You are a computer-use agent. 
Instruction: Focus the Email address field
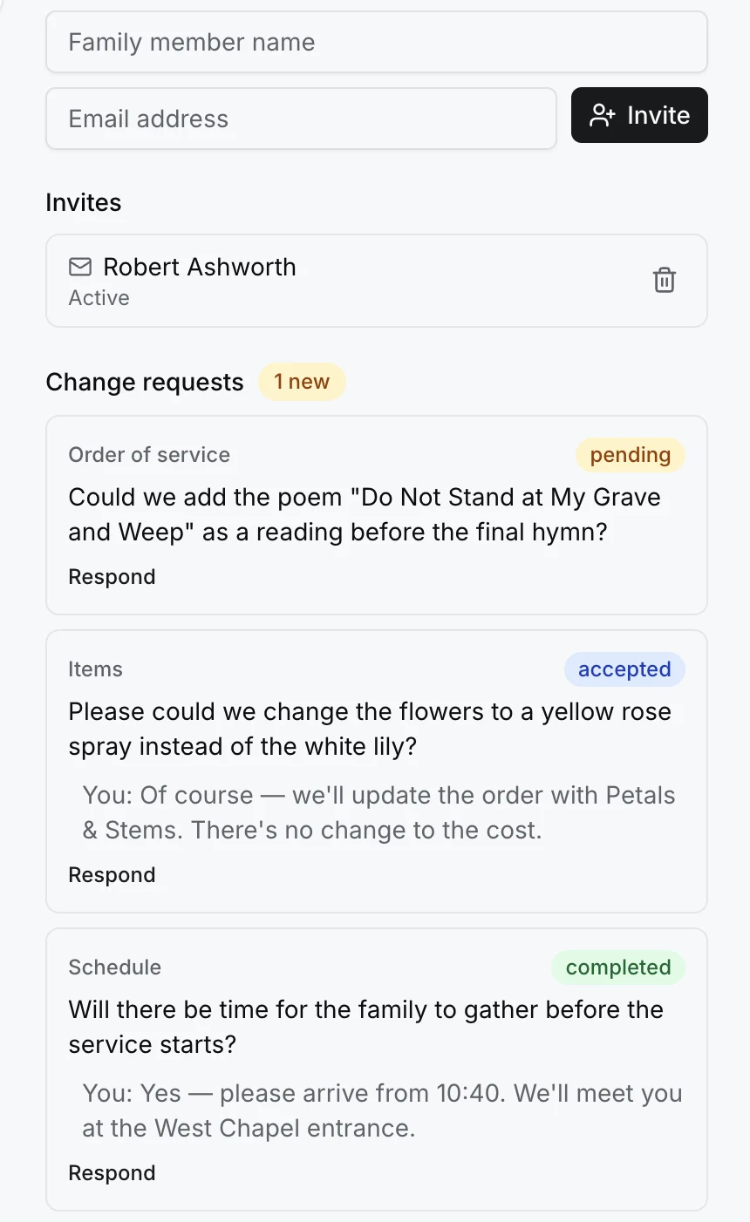(301, 119)
